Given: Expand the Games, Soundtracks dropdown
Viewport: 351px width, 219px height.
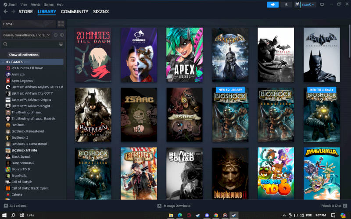Looking at the screenshot, I should point(48,35).
